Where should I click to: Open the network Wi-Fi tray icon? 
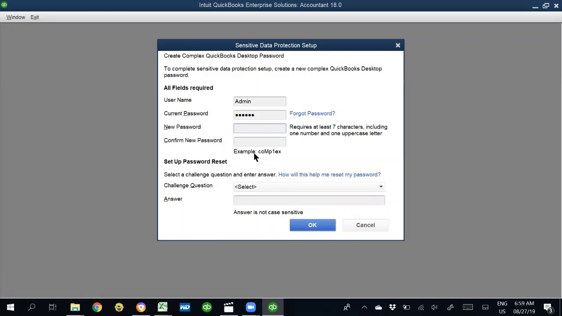click(421, 307)
